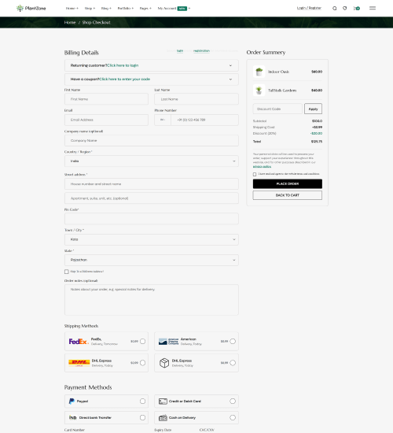
Task: Open the hamburger menu icon
Action: pos(373,9)
